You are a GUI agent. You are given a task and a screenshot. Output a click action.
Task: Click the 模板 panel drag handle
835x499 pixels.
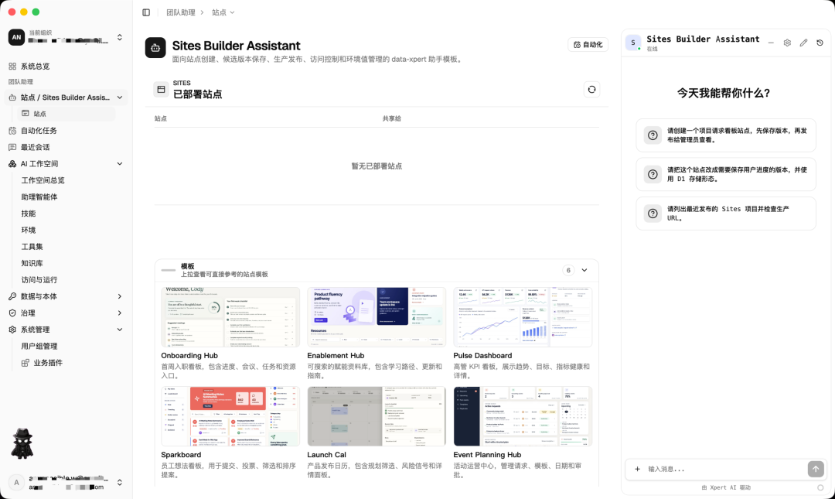(169, 270)
